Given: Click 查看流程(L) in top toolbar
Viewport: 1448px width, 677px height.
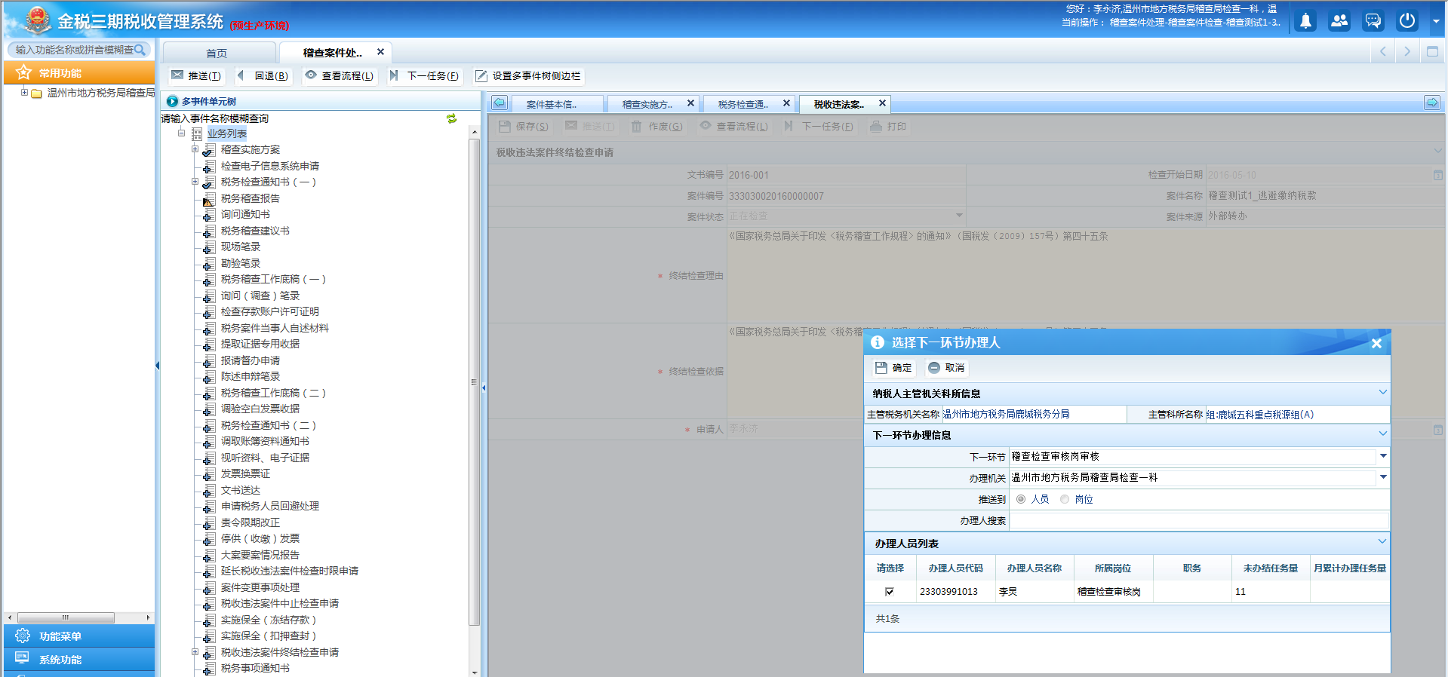Looking at the screenshot, I should (340, 75).
